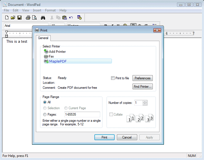Open the Format menu
Image resolution: width=204 pixels, height=160 pixels.
(x=50, y=10)
